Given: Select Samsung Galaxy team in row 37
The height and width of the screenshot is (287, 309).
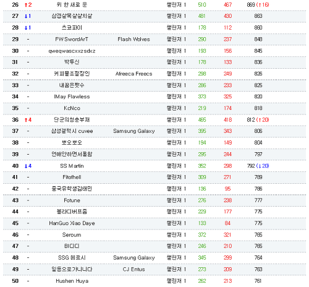Looking at the screenshot, I should click(134, 131).
